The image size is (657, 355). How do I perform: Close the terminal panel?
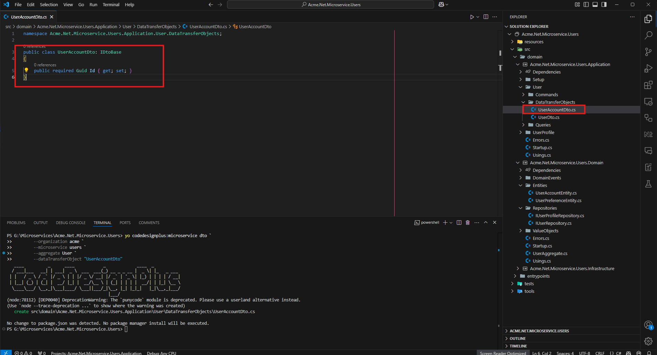pos(495,223)
